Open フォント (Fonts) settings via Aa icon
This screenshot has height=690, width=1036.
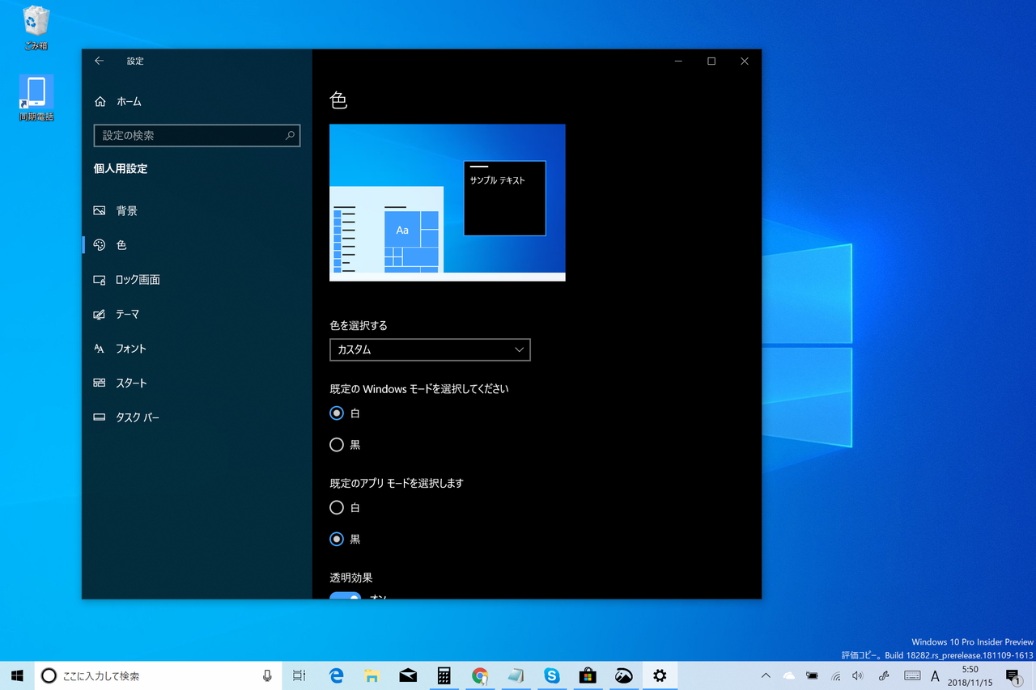[x=100, y=349]
